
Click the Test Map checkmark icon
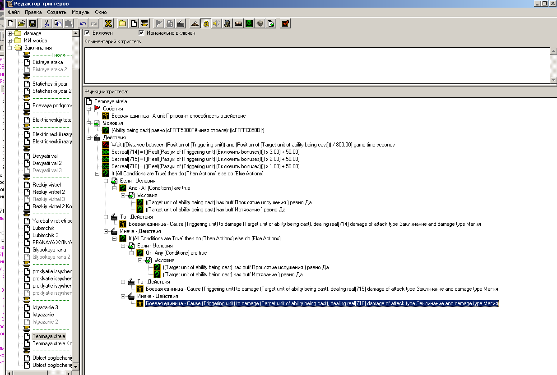[285, 23]
